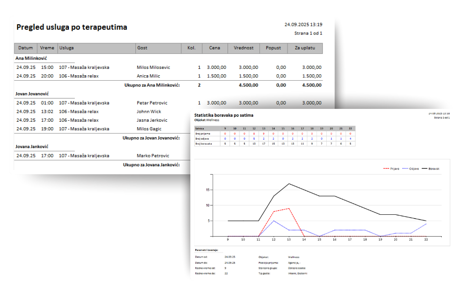Click the 'Parametri izveštaja' heading
Viewport: 466px width, 297px height.
point(207,250)
